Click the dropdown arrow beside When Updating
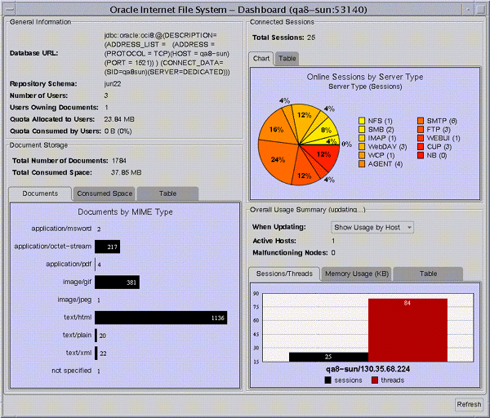Image resolution: width=490 pixels, height=418 pixels. pos(409,228)
